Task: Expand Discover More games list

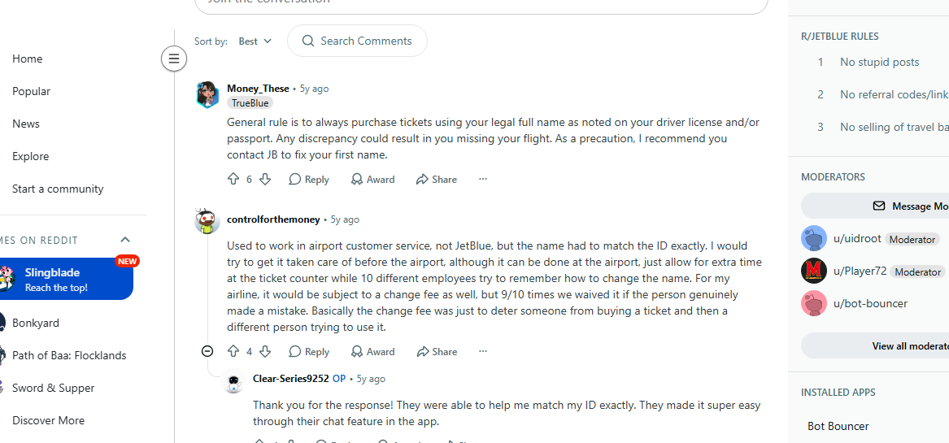Action: (49, 420)
